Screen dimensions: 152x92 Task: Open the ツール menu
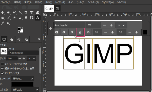click(x=81, y=2)
